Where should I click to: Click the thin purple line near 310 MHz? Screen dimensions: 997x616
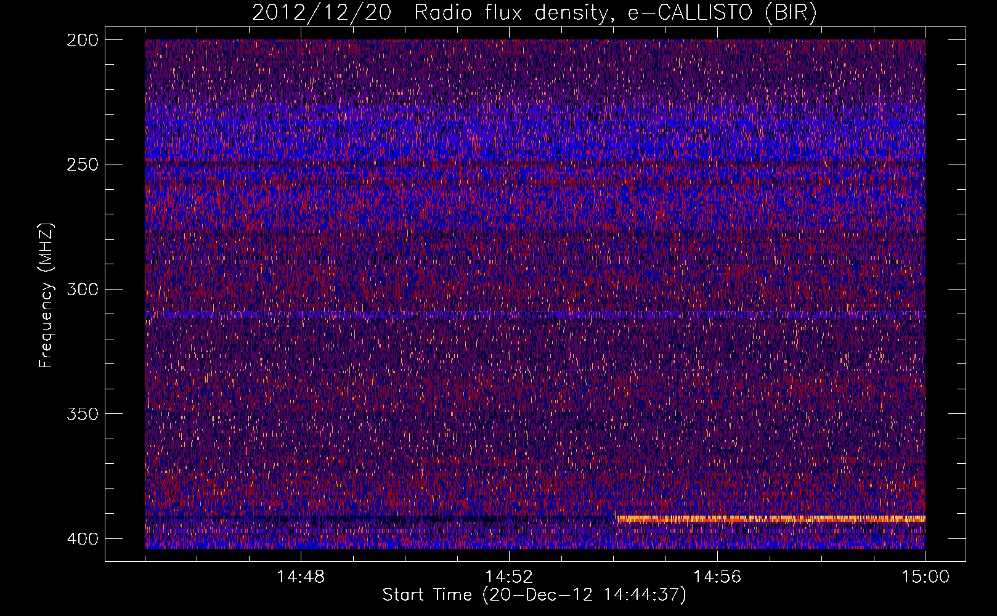[x=535, y=314]
